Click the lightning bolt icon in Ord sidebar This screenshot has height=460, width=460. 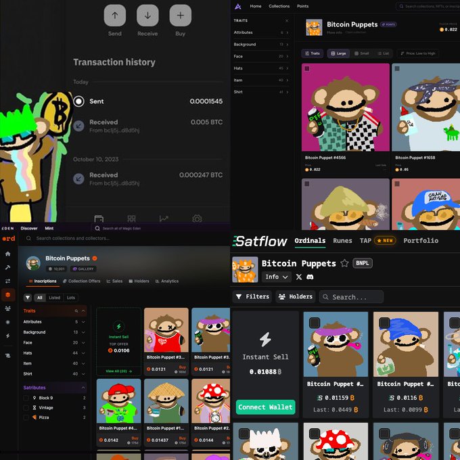tap(8, 336)
